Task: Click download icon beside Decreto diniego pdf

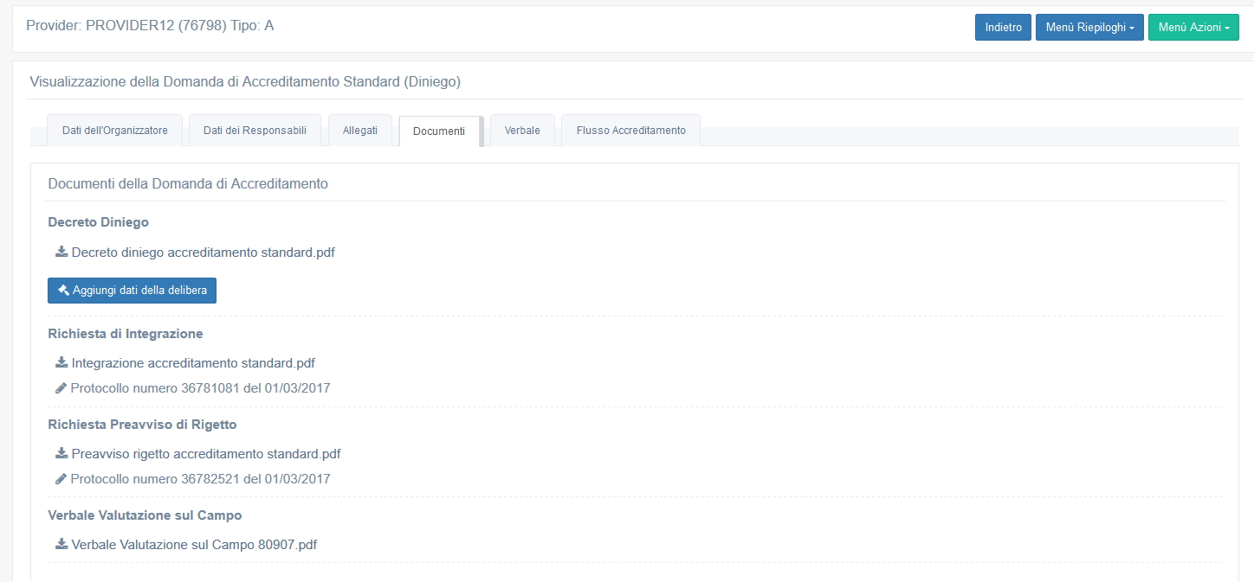Action: pos(61,253)
